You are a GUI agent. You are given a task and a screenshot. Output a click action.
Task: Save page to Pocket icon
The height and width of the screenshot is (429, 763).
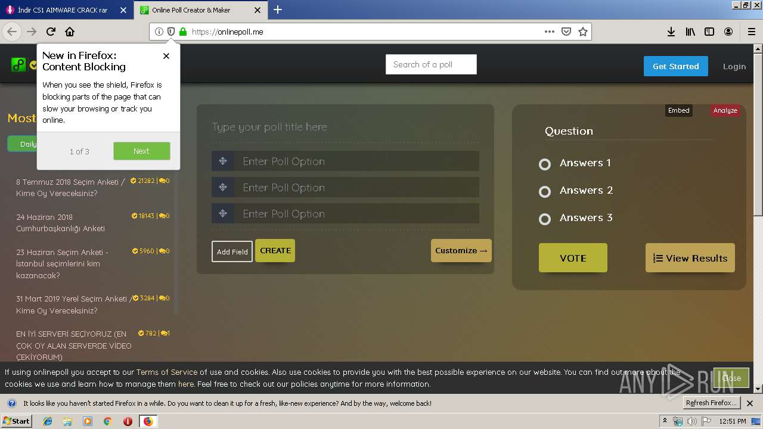coord(566,32)
